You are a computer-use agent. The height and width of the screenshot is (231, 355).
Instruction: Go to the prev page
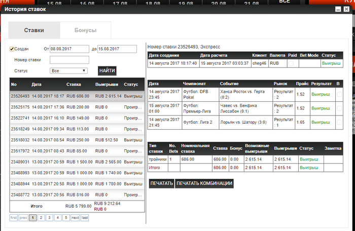(x=23, y=218)
